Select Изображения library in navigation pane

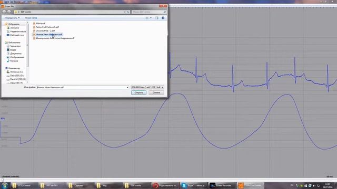pyautogui.click(x=15, y=57)
